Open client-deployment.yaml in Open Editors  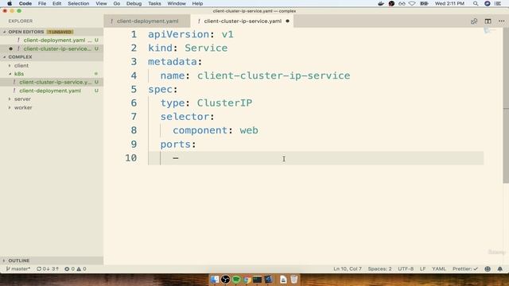click(x=52, y=41)
